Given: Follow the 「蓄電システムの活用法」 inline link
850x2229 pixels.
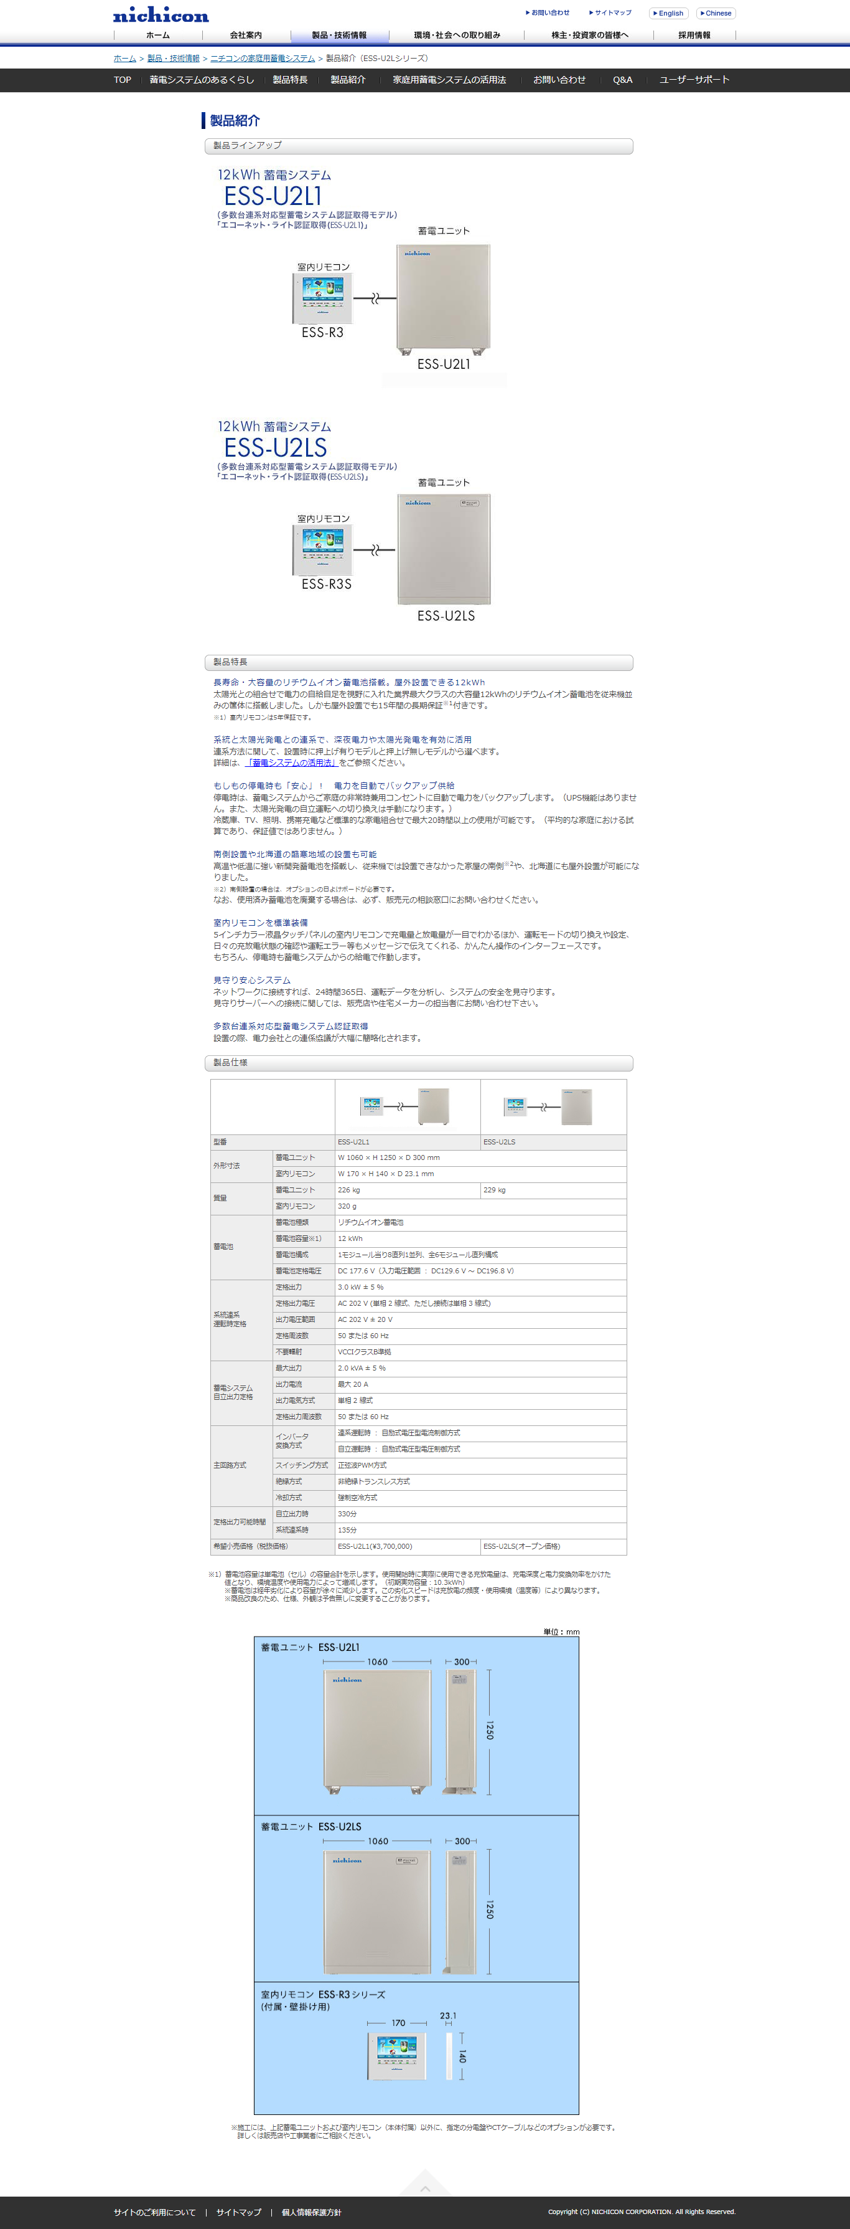Looking at the screenshot, I should pos(291,763).
